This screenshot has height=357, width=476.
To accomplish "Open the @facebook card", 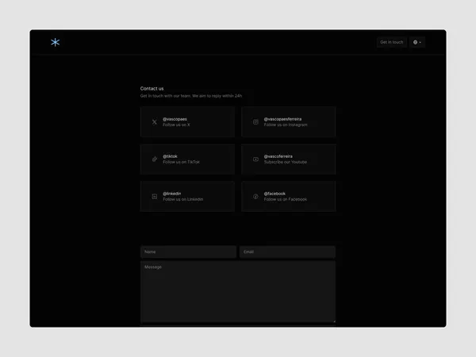I will pos(289,197).
